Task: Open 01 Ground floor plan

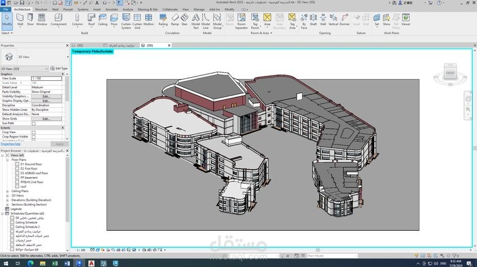Action: coord(31,164)
